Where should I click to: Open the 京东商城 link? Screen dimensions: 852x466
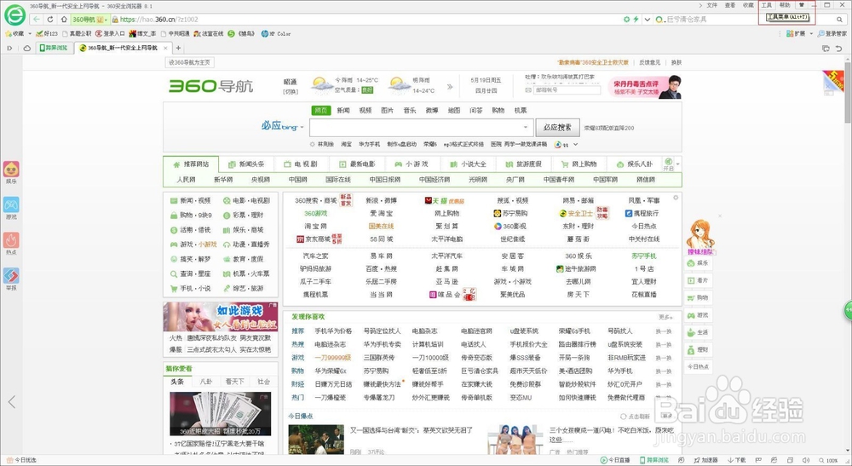point(318,239)
